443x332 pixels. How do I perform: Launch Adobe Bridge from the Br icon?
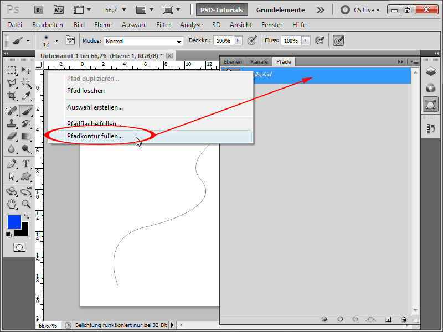[x=39, y=10]
